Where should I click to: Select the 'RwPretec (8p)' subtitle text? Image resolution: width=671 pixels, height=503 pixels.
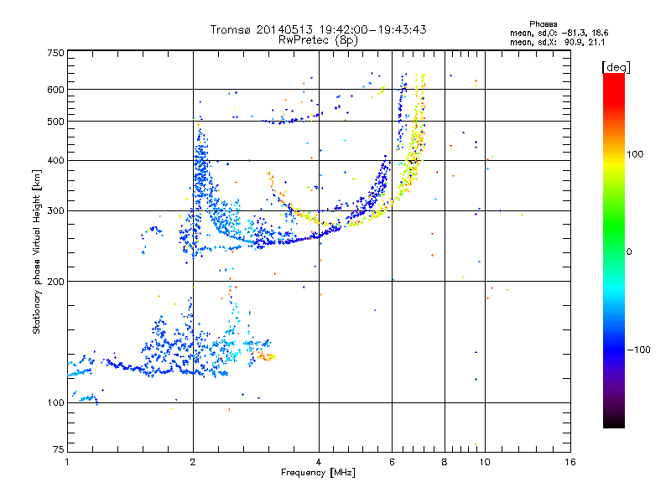coord(318,40)
